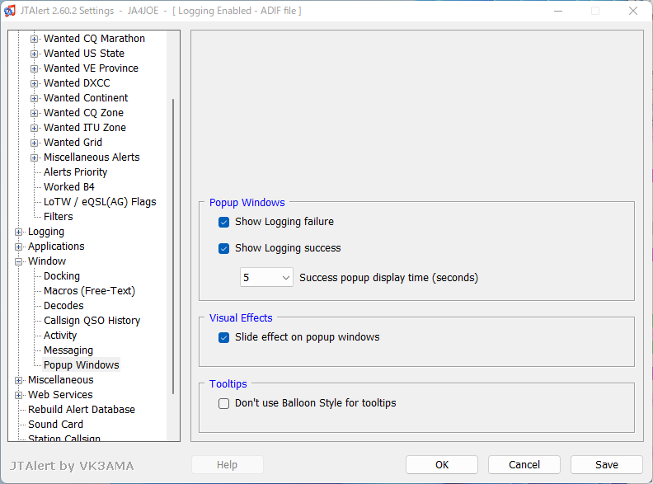Expand the Logging tree node
Image resolution: width=653 pixels, height=484 pixels.
[x=18, y=232]
